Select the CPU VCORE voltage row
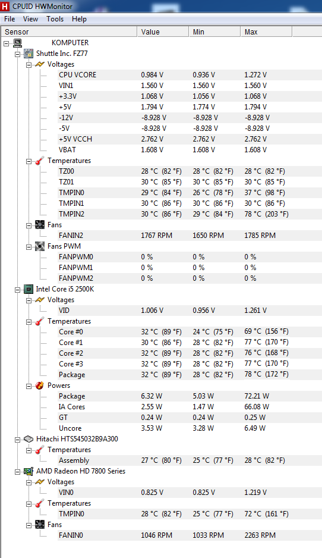Screen dimensions: 322x558 (190, 75)
